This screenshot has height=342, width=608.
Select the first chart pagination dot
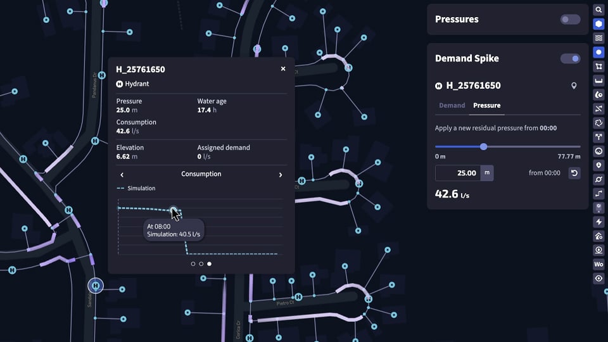pyautogui.click(x=193, y=263)
